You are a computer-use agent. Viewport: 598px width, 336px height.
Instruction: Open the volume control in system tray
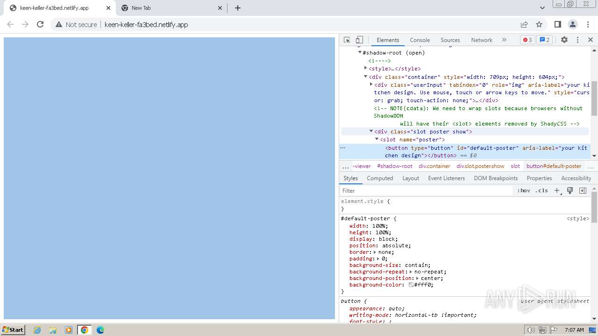click(x=531, y=330)
